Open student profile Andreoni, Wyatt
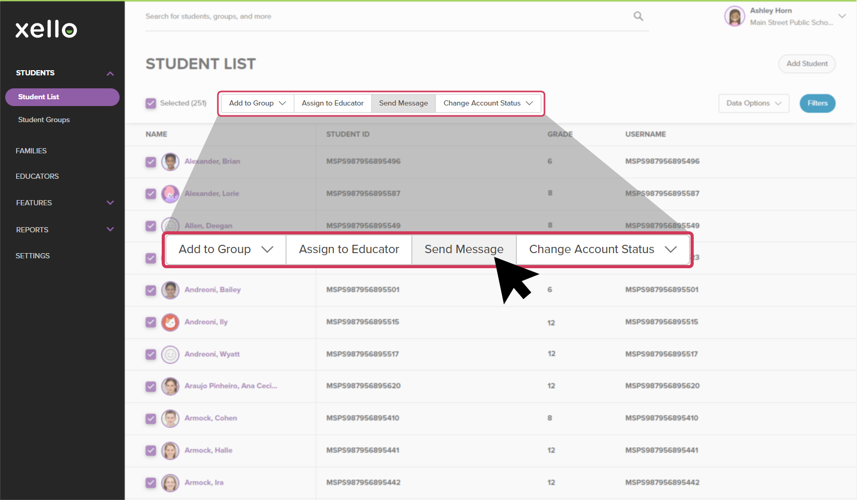 (212, 354)
